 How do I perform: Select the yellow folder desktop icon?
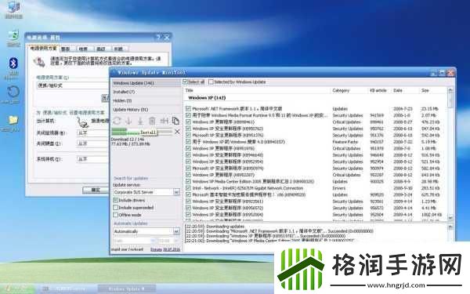click(13, 120)
